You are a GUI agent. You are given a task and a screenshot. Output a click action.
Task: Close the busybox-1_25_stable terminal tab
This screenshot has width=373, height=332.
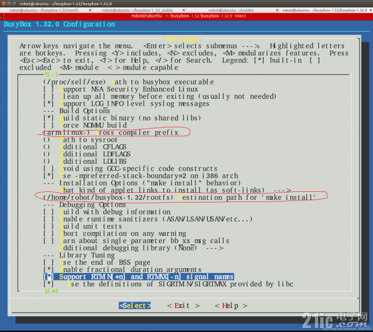pyautogui.click(x=184, y=10)
